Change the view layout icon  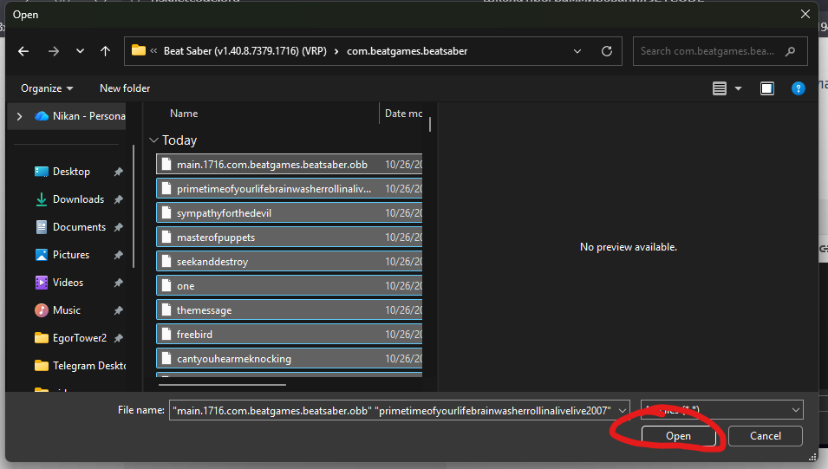(x=720, y=88)
